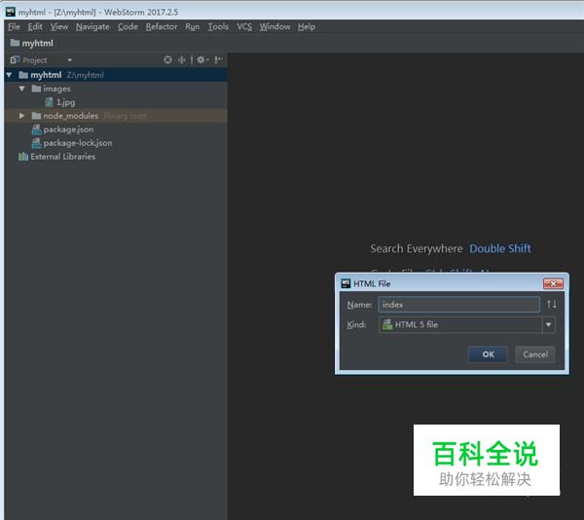Click the Name input field
This screenshot has height=520, width=584.
point(458,305)
